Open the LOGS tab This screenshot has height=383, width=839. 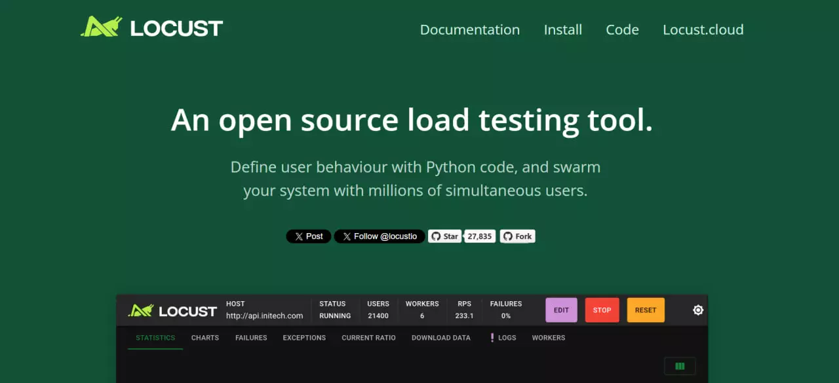pyautogui.click(x=503, y=338)
